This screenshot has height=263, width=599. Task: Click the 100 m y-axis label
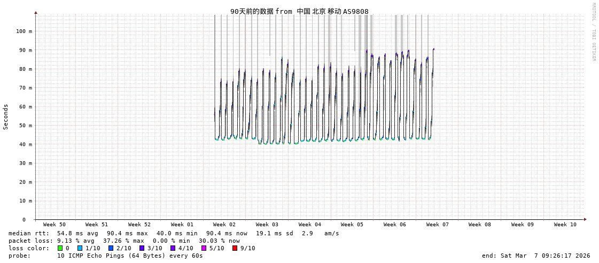[24, 31]
